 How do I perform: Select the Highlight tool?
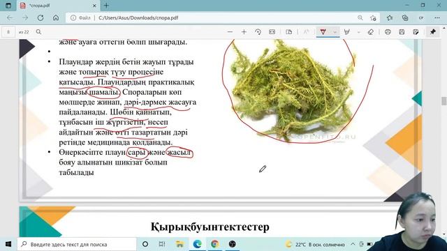pos(347,32)
